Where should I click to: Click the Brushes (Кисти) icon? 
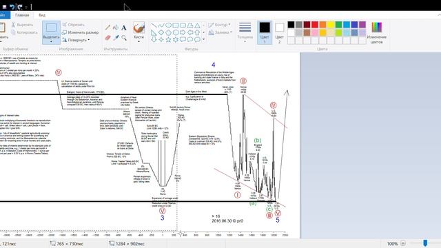(x=139, y=28)
